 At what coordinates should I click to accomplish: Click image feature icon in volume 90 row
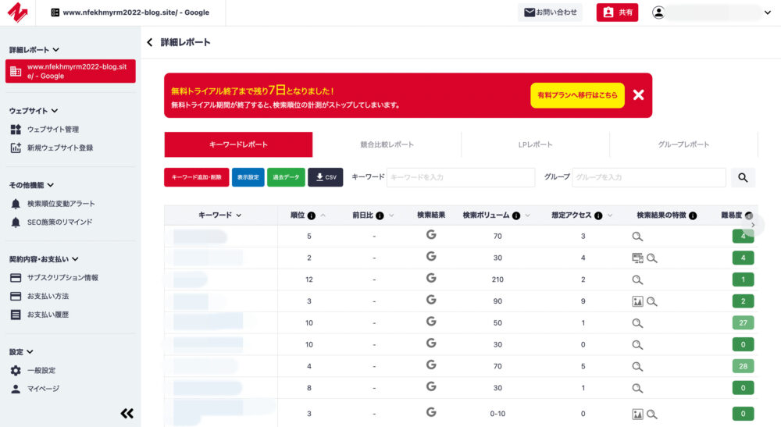pos(637,301)
